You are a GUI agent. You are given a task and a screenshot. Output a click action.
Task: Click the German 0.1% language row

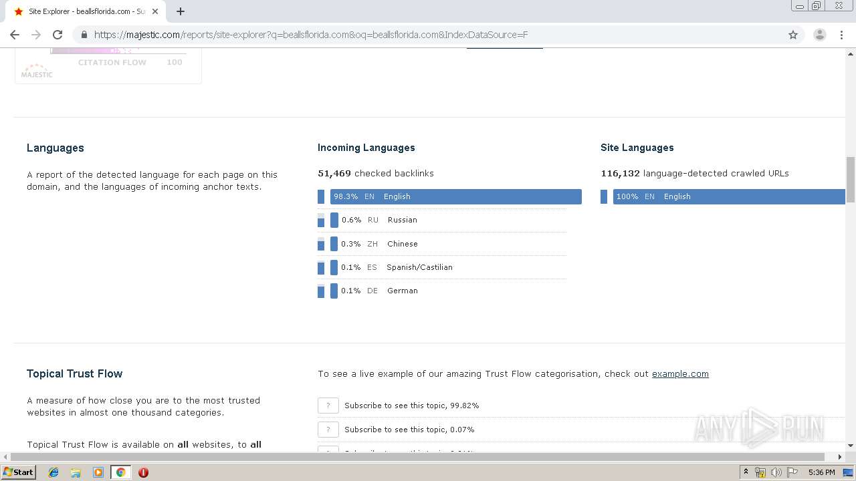point(442,291)
